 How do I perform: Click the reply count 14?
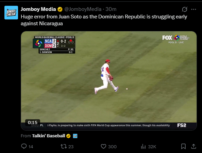click(x=31, y=147)
